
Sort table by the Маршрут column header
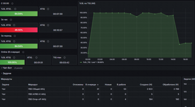[33, 85]
